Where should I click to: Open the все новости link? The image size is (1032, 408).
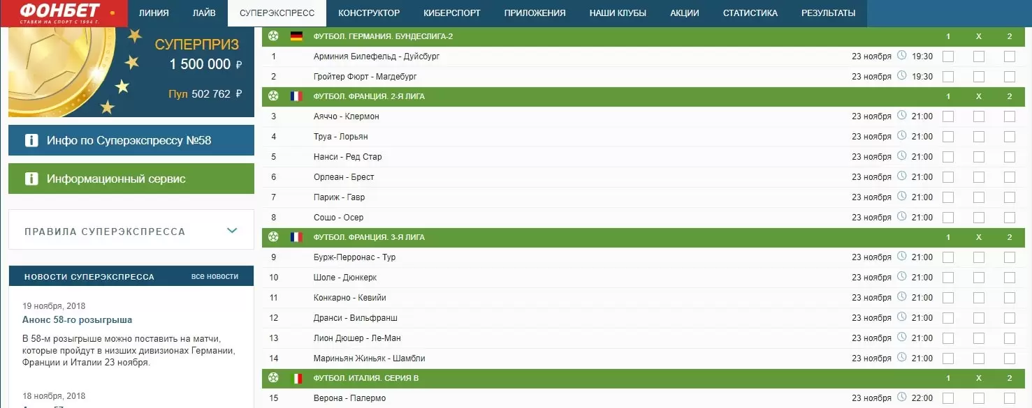(215, 277)
